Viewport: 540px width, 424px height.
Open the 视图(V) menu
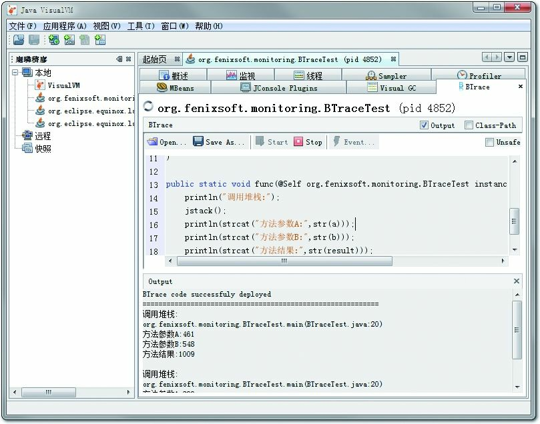click(107, 26)
